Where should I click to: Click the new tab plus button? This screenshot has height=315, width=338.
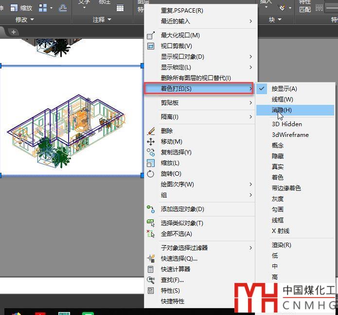pyautogui.click(x=14, y=32)
